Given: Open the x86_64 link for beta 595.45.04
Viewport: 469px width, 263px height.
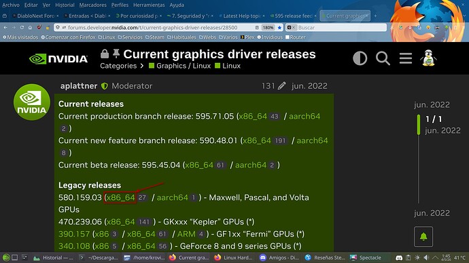Looking at the screenshot, I should (199, 165).
